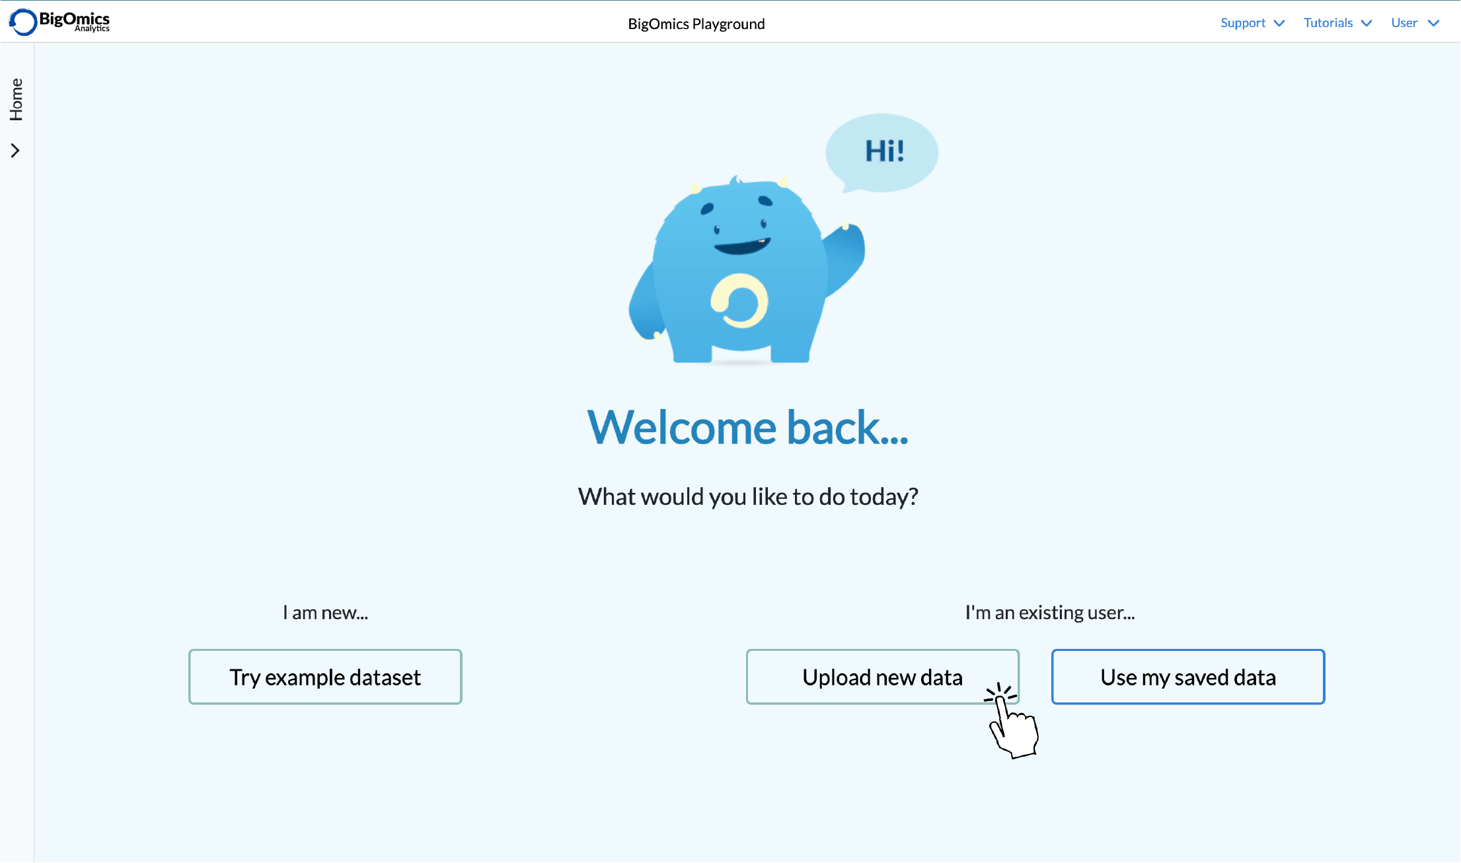Click the chevron next to Tutorials
Screen dimensions: 1461x863
point(1367,22)
